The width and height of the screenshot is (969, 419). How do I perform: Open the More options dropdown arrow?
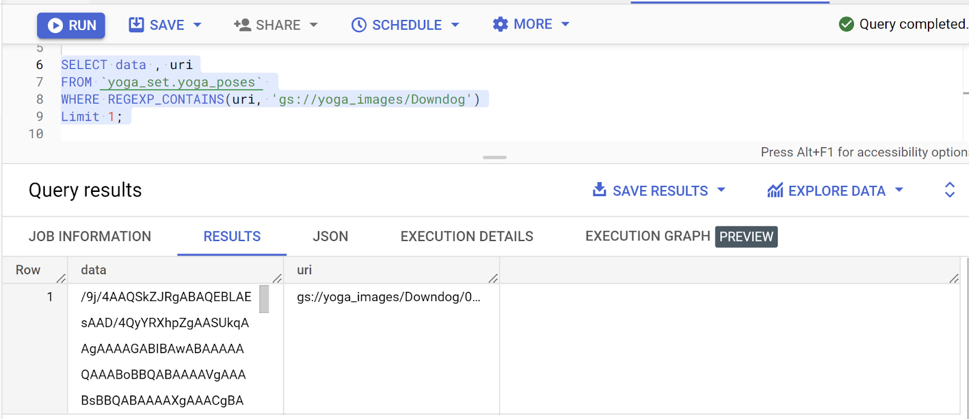click(x=566, y=24)
